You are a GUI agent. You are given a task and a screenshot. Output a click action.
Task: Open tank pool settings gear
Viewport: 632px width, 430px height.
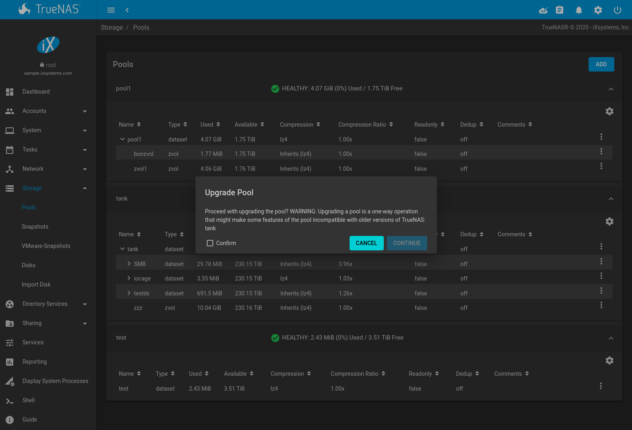(609, 221)
